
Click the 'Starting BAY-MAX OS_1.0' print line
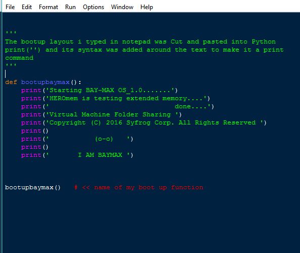pyautogui.click(x=99, y=90)
